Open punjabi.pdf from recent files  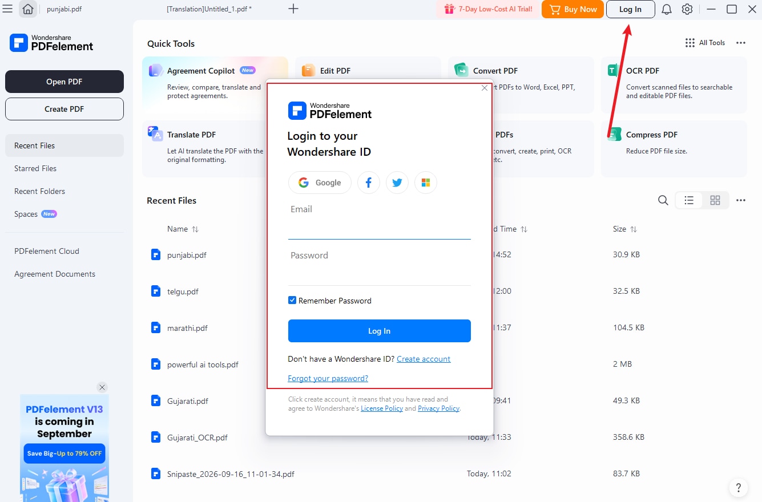point(187,255)
